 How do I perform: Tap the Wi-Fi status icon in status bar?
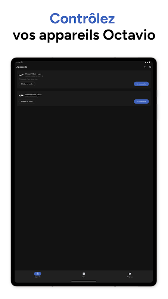[146, 62]
